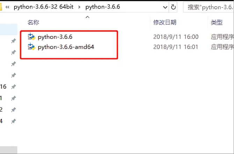Open the address bar history dropdown arrow
Screen dimensions: 234x154
pos(164,7)
